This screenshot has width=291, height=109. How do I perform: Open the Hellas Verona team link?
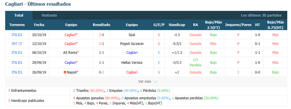[x=132, y=63]
